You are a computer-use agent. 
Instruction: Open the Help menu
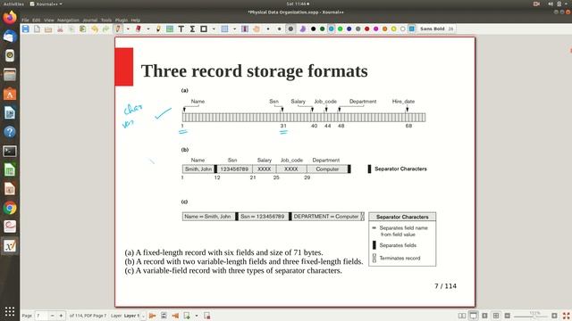coord(136,20)
